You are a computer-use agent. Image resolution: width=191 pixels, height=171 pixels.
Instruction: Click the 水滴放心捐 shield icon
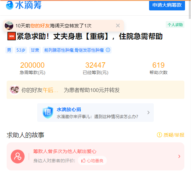[48, 112]
